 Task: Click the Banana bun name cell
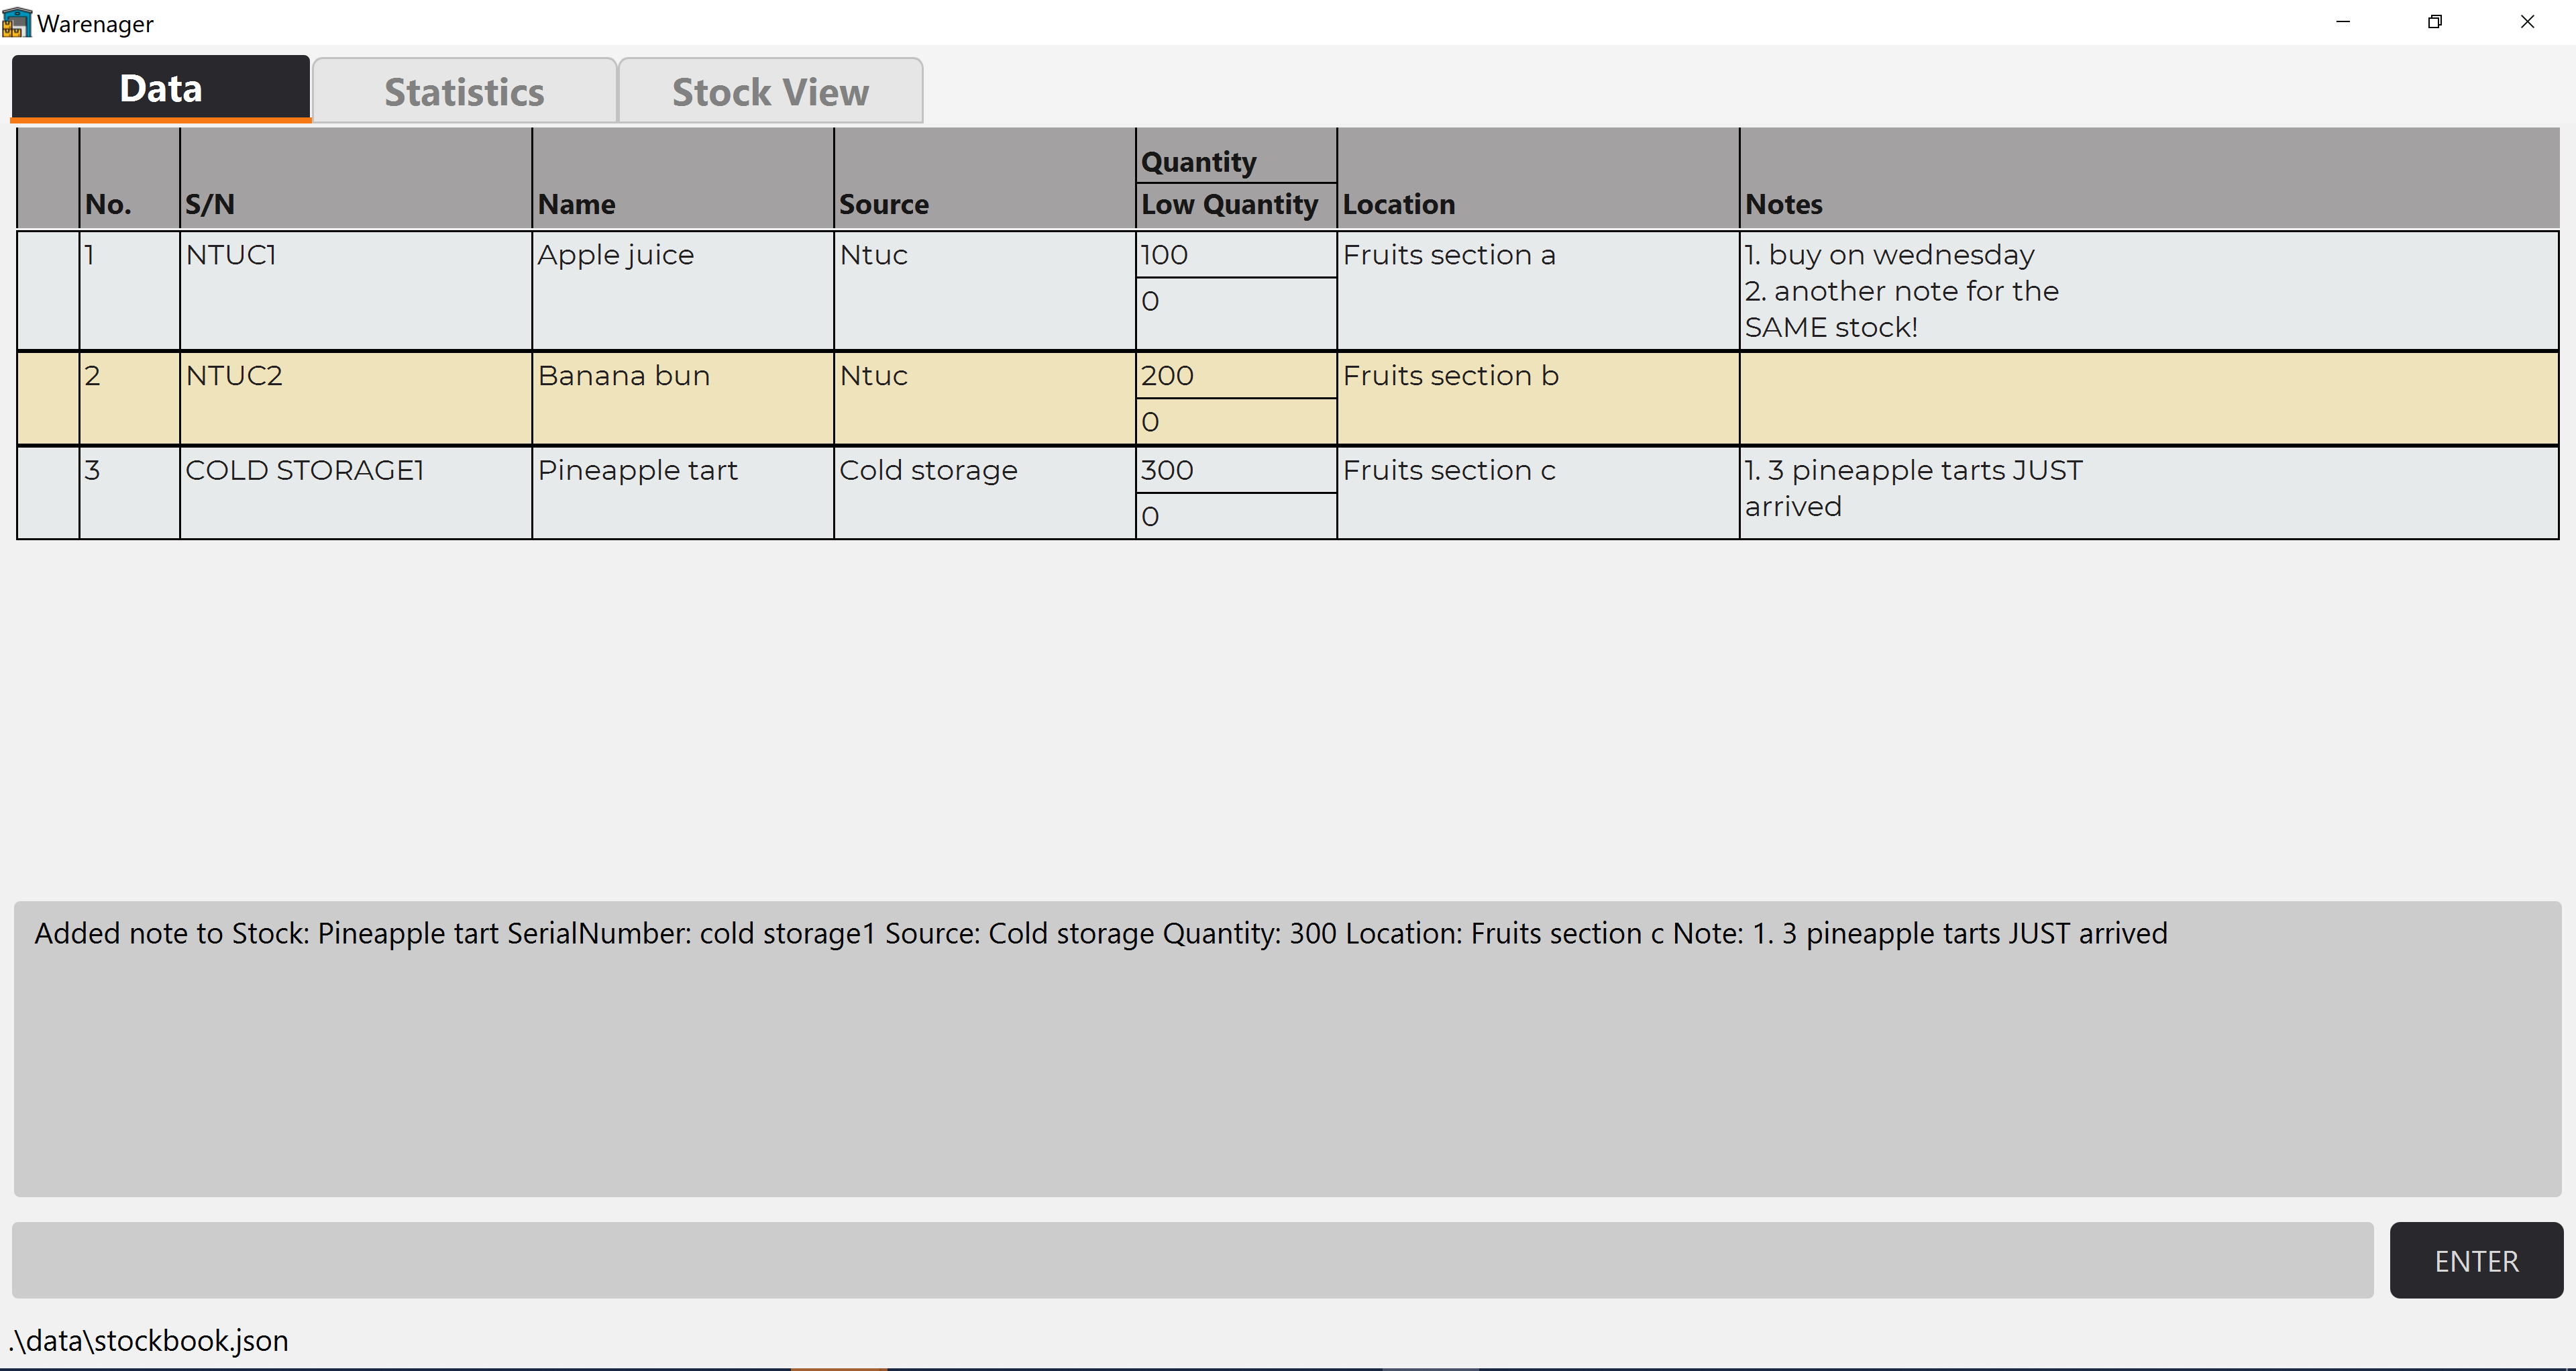tap(683, 398)
